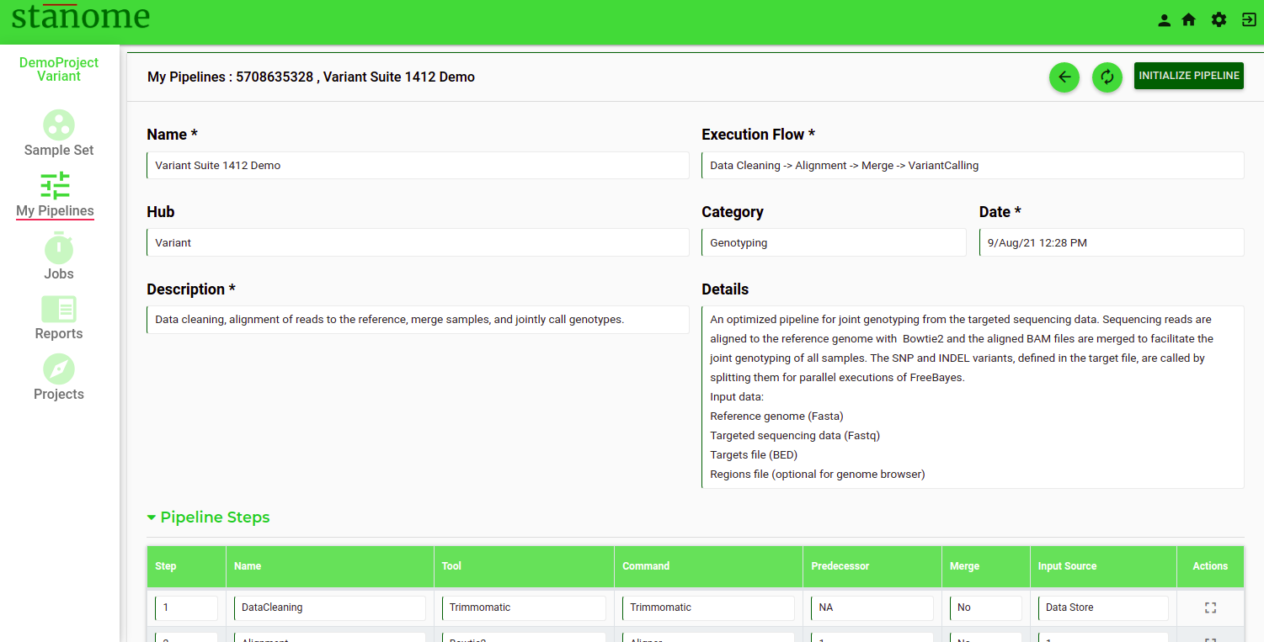Select the Sample Set menu label
This screenshot has width=1264, height=642.
pos(59,151)
